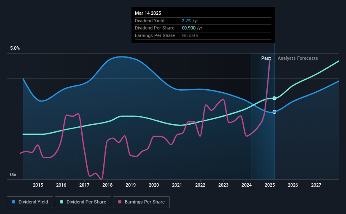Click the 2017 x-axis label

click(84, 185)
